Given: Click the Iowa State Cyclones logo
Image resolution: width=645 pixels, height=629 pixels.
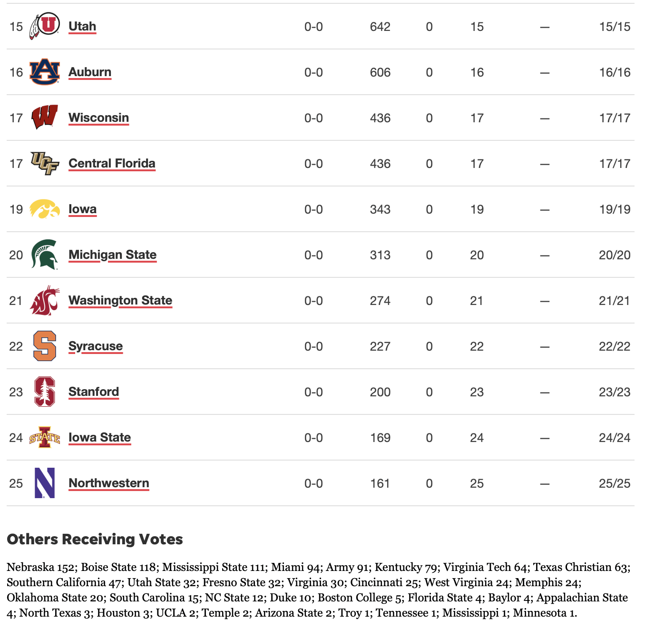Looking at the screenshot, I should [45, 437].
